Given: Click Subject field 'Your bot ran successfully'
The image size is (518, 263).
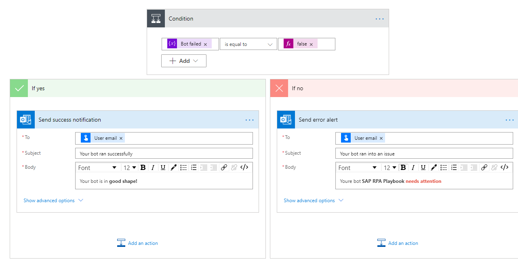Looking at the screenshot, I should (164, 153).
